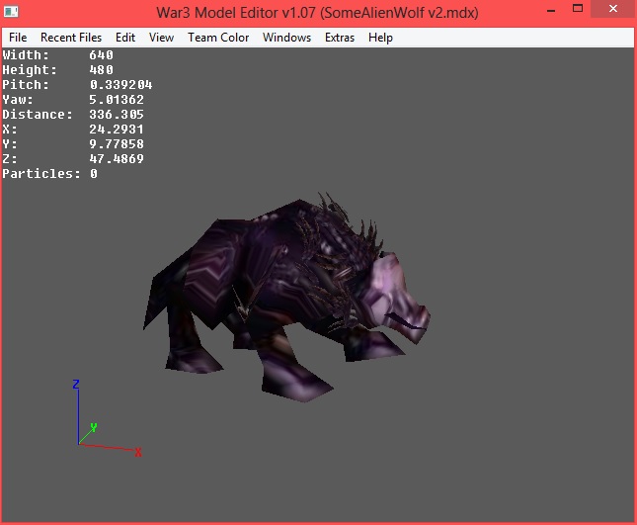Click the application icon in title bar
This screenshot has height=525, width=637.
11,12
